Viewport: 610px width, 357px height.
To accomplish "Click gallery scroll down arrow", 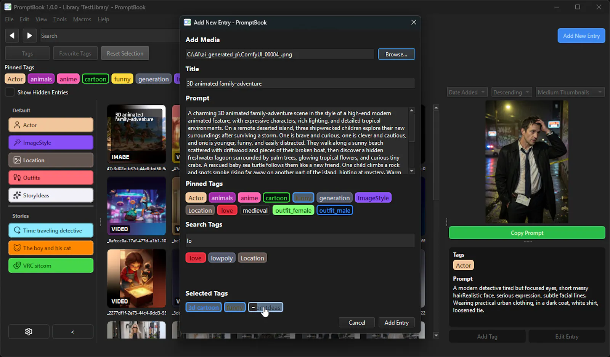I will click(x=436, y=336).
